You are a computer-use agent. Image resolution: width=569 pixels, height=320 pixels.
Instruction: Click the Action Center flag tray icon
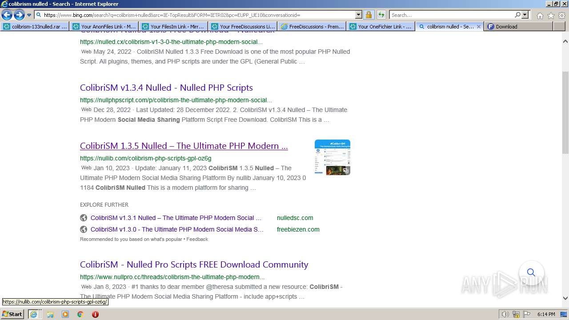tap(527, 314)
